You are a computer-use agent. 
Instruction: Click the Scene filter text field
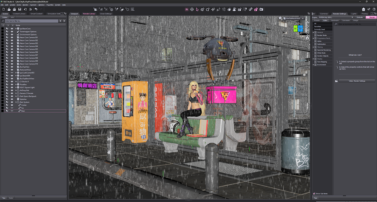tap(31, 21)
